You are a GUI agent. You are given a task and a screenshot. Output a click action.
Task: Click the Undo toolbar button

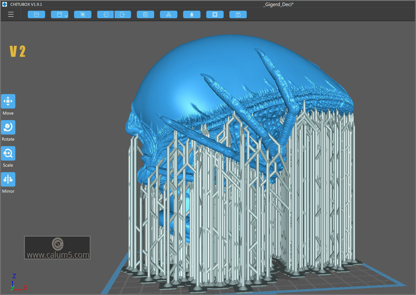[106, 14]
